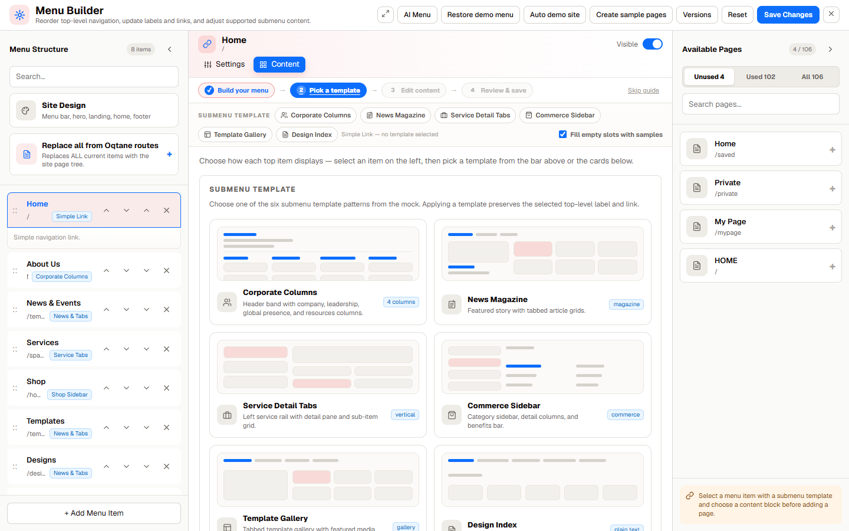The height and width of the screenshot is (531, 849).
Task: Expand the About Us menu item
Action: (146, 271)
